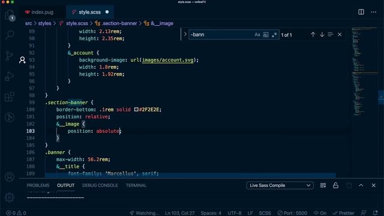This screenshot has width=384, height=216.
Task: Click Ln 103, Col 27 in status bar
Action: click(x=179, y=213)
